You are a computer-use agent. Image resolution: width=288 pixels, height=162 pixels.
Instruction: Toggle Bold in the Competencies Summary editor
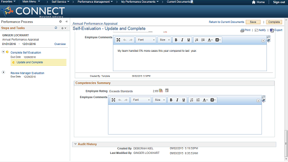coord(171,100)
